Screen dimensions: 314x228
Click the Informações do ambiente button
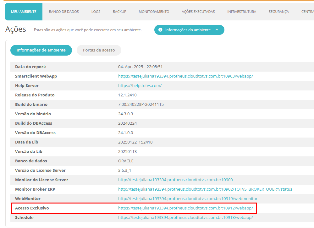click(189, 30)
